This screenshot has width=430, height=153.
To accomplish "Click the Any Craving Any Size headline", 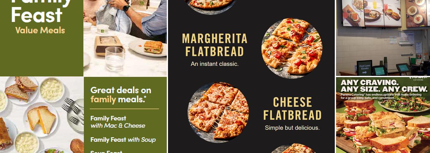I will (384, 86).
